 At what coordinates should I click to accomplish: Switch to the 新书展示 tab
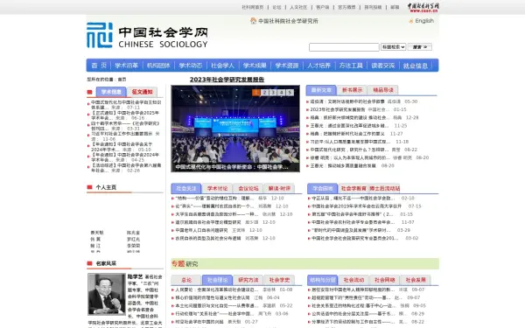(x=352, y=90)
